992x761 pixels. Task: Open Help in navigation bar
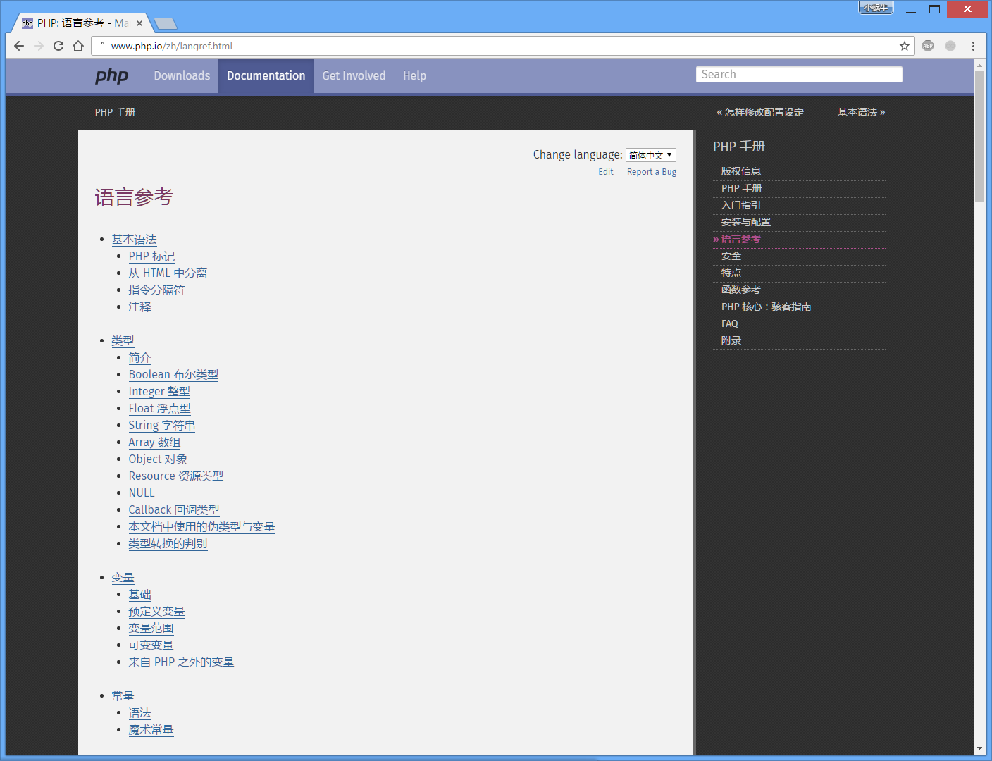pos(414,75)
